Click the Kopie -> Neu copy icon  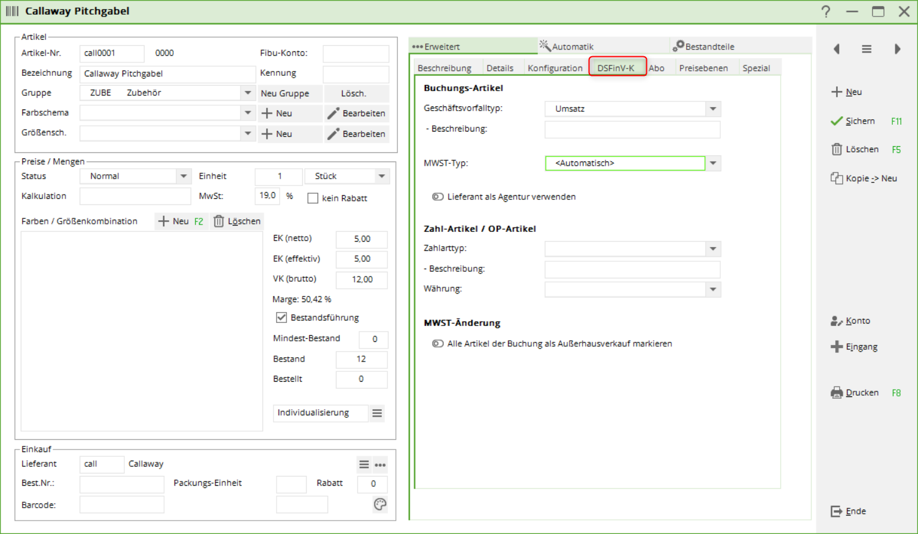coord(837,178)
